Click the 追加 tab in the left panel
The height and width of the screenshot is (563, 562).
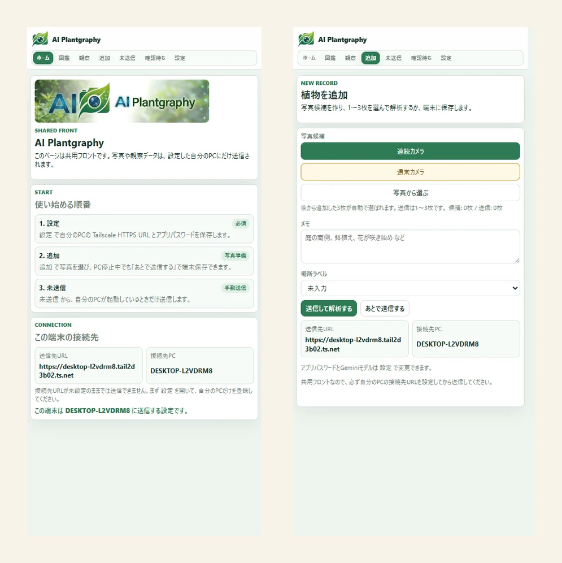pos(104,58)
